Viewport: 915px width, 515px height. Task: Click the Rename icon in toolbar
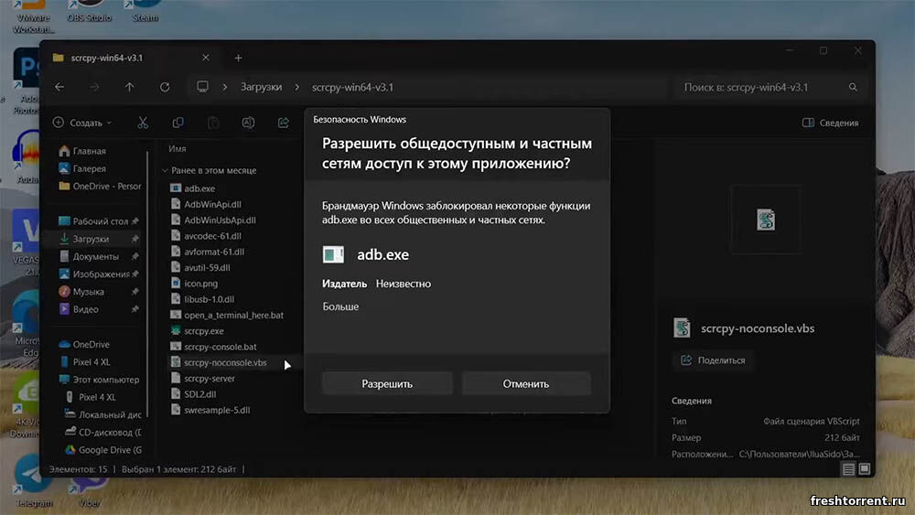[248, 123]
